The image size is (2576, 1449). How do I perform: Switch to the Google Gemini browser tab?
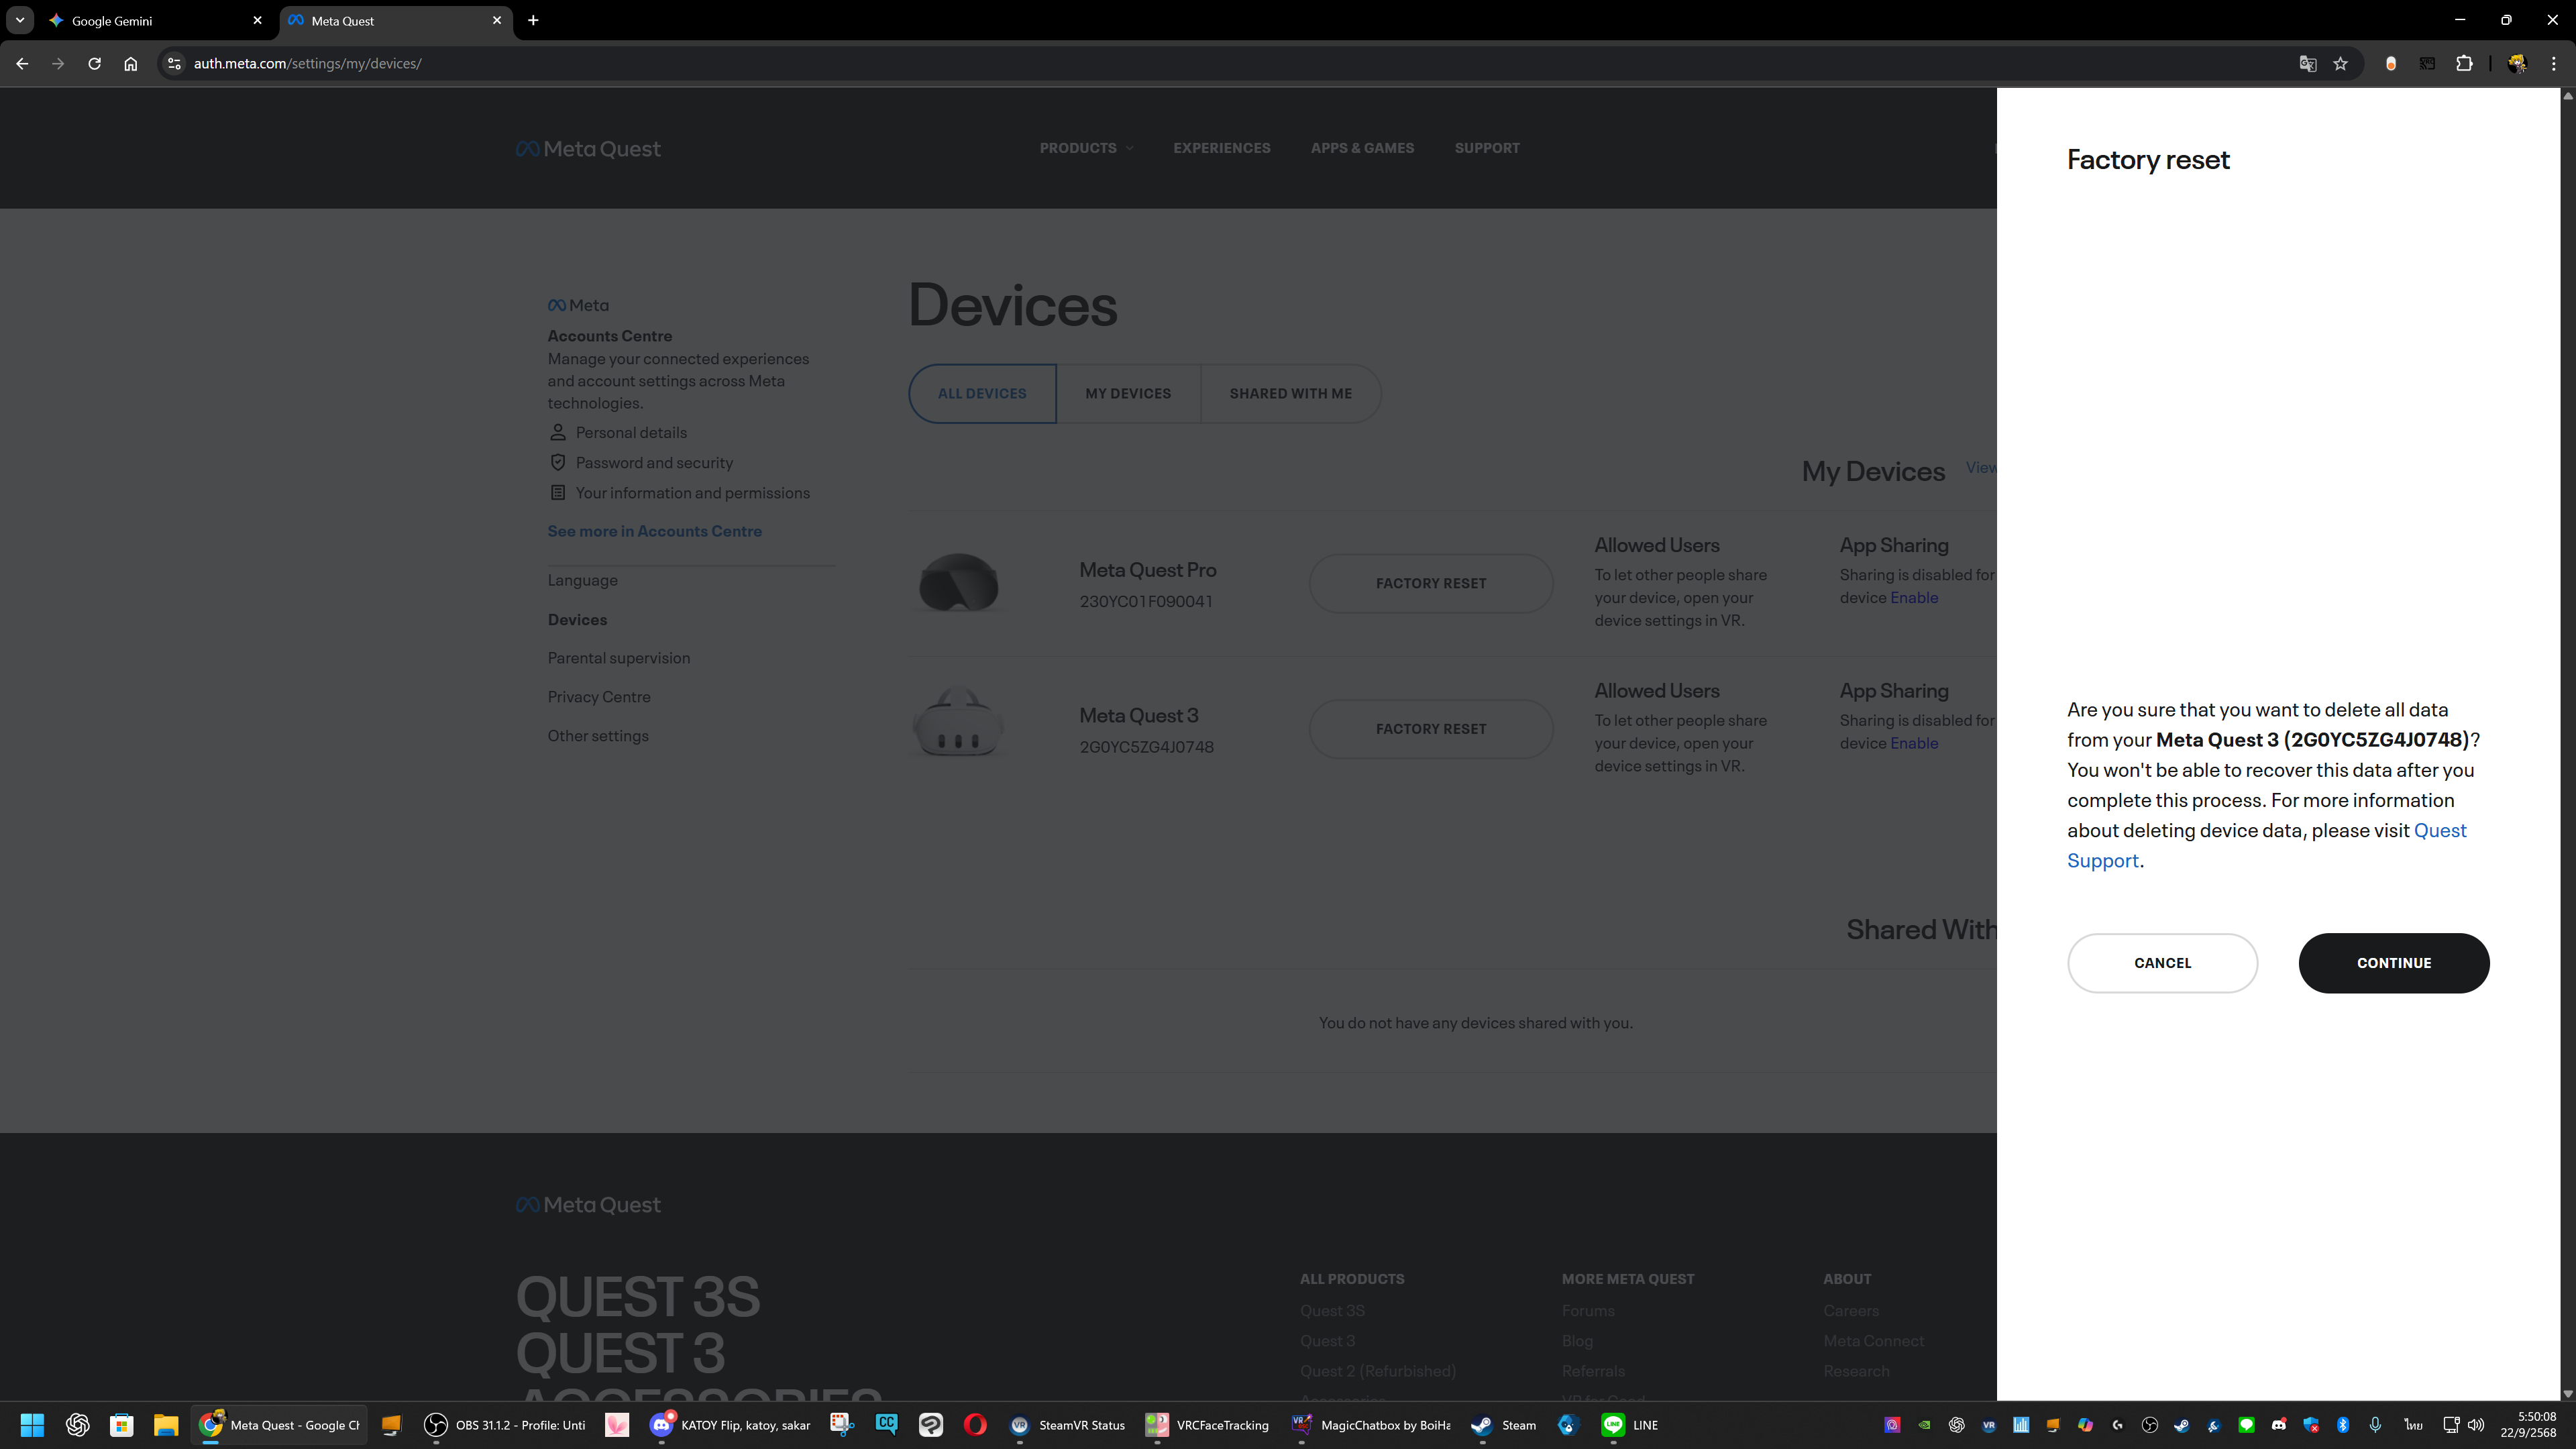point(155,20)
